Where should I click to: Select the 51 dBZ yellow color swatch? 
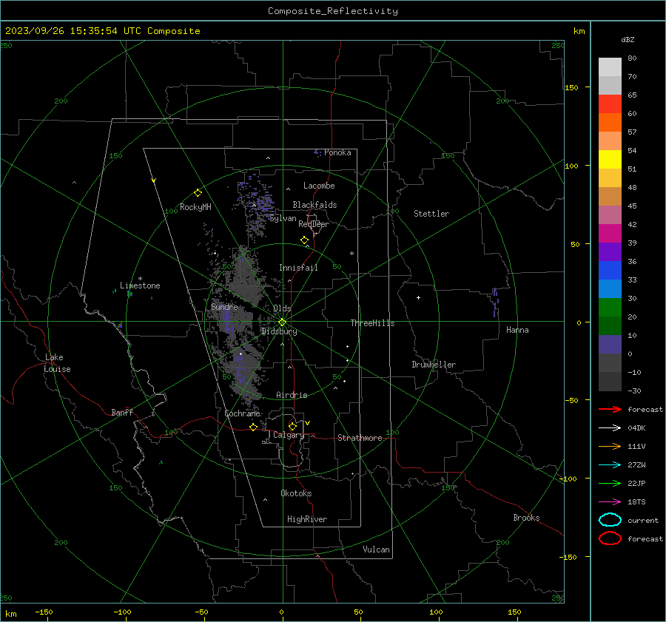(x=610, y=159)
